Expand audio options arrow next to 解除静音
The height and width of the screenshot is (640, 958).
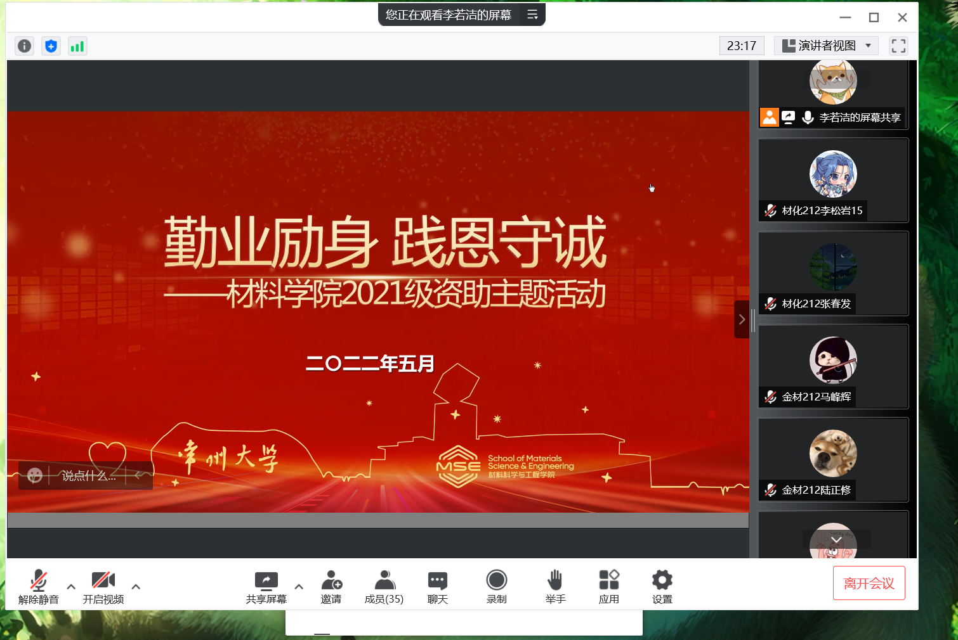(71, 587)
